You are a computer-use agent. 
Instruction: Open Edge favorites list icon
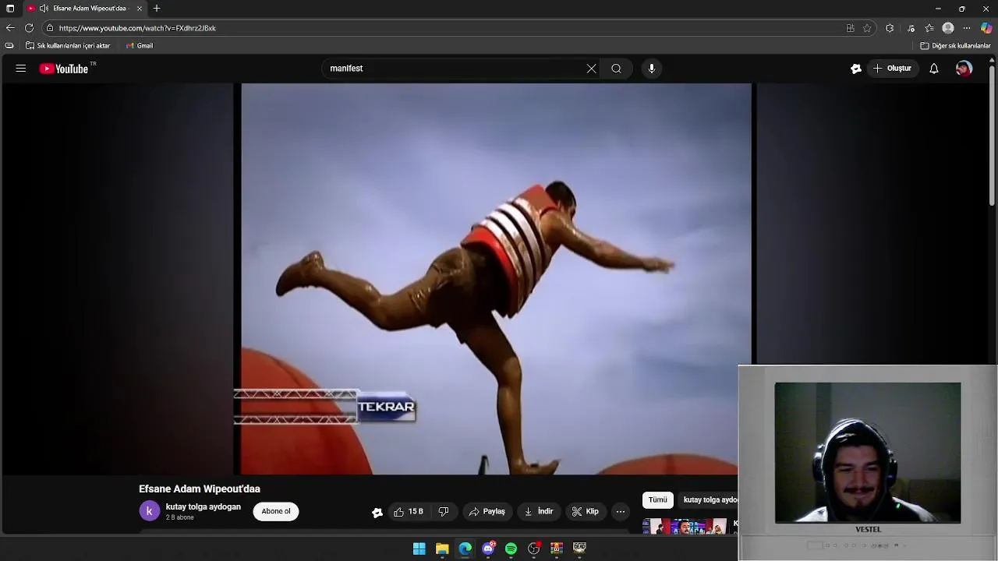[x=929, y=28]
